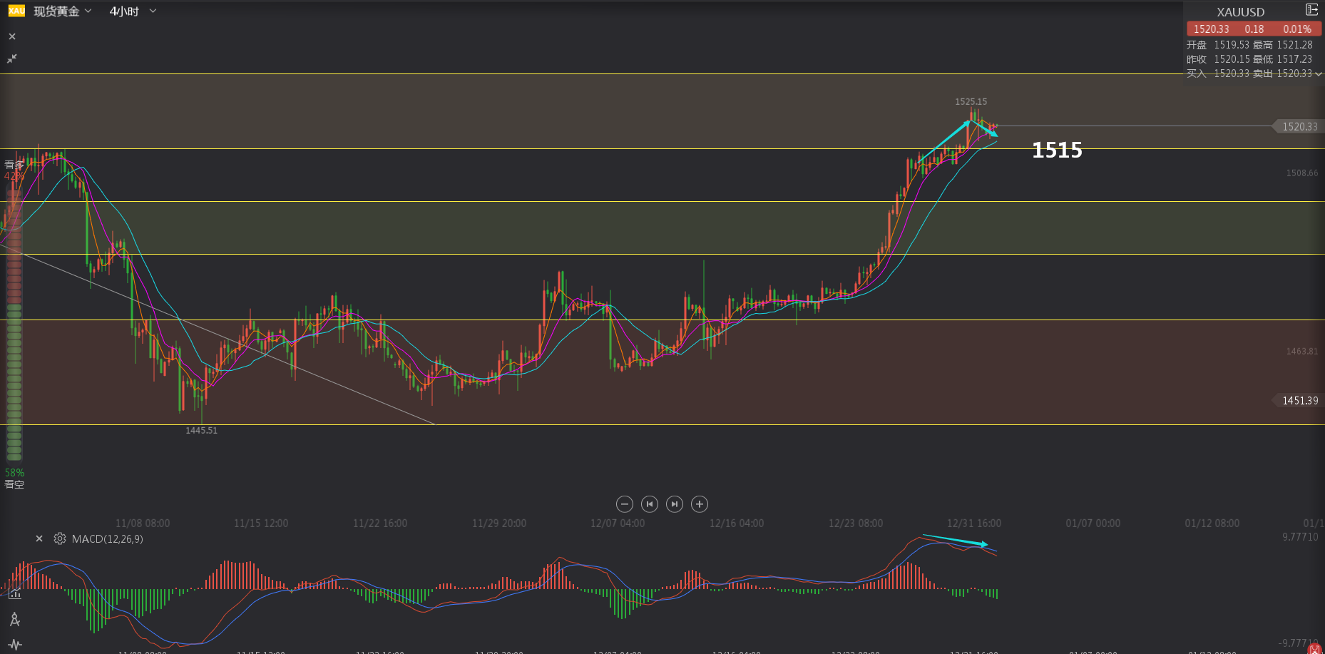The image size is (1325, 654).
Task: Click the yellow XAU symbol badge
Action: point(16,11)
